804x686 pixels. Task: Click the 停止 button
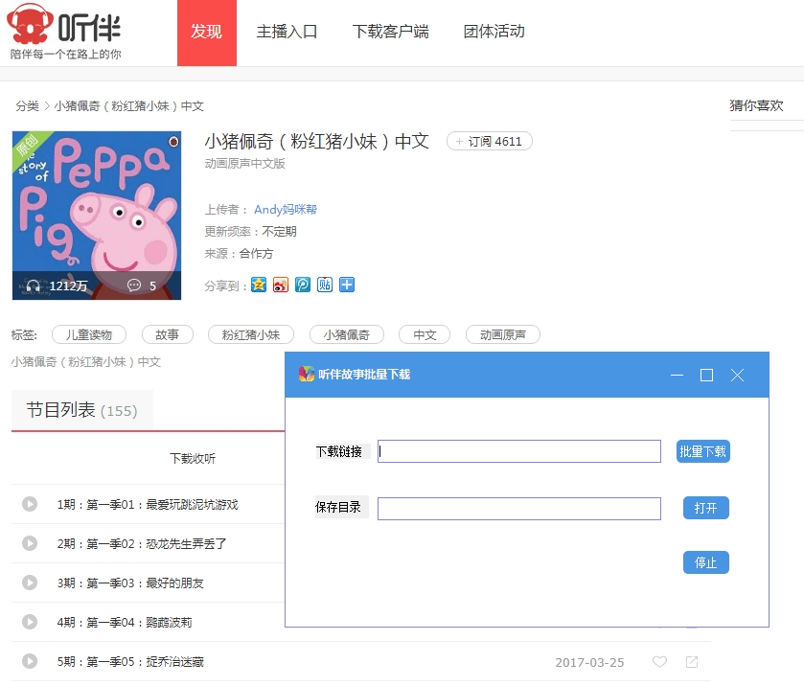pyautogui.click(x=705, y=562)
